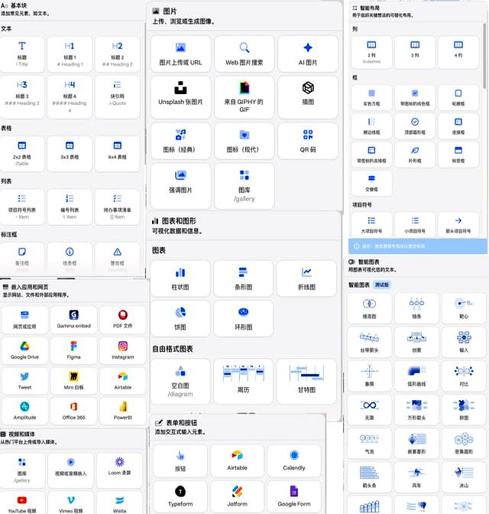Add a Loom 录屏
489x514 pixels.
[119, 470]
